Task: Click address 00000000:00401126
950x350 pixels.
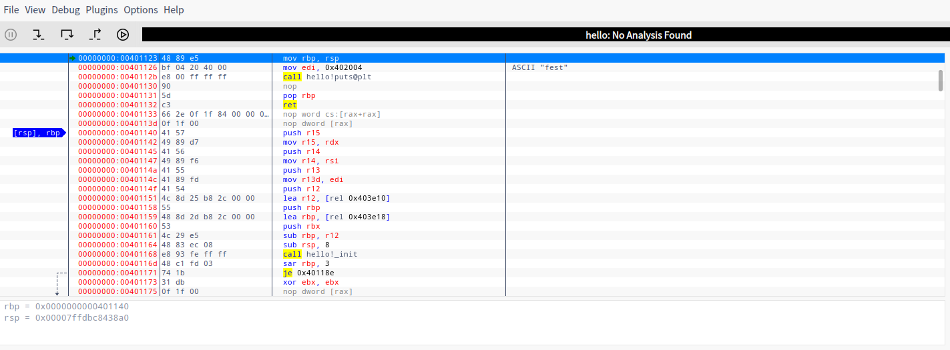Action: pyautogui.click(x=117, y=67)
